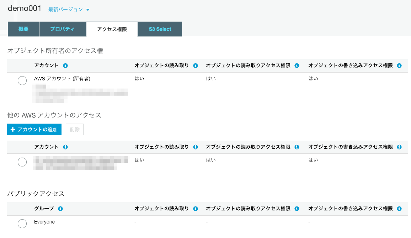Click the info icon next to オブジェクトの読み取り in owner section

point(195,66)
